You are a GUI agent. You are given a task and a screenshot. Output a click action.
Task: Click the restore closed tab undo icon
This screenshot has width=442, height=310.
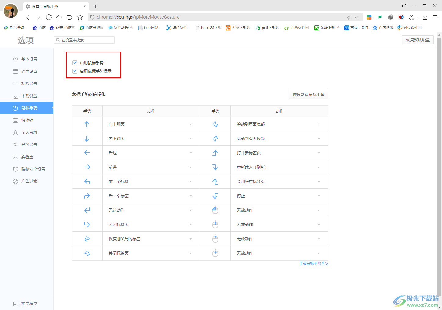click(70, 17)
